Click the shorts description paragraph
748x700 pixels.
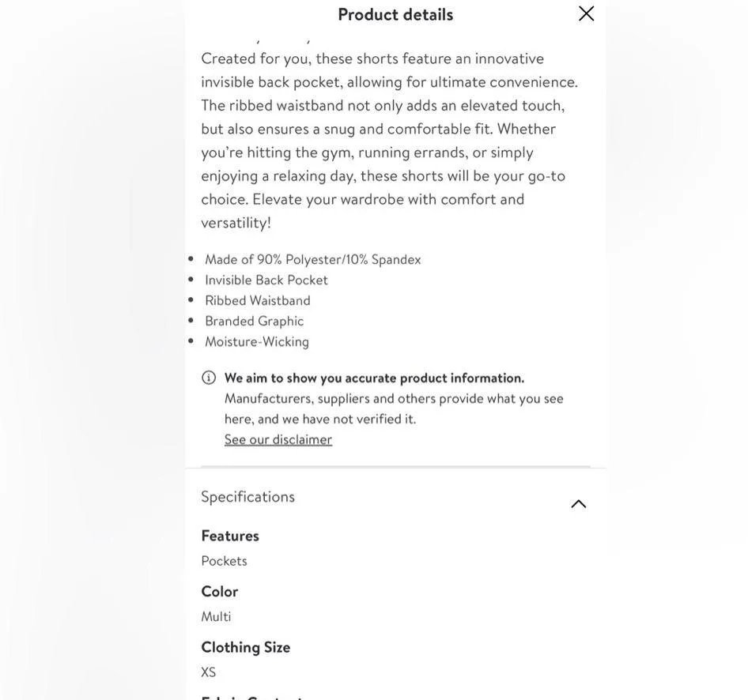(389, 129)
